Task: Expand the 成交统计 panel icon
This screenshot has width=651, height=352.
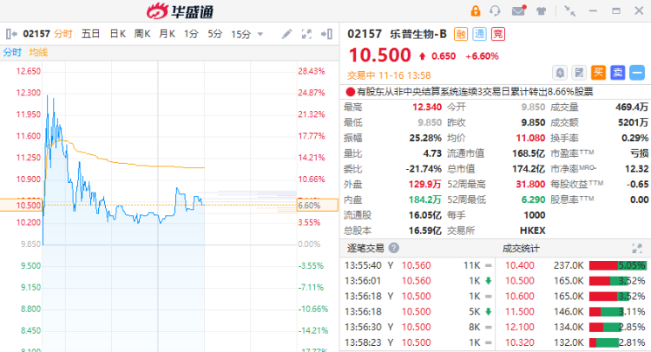Action: coord(637,248)
